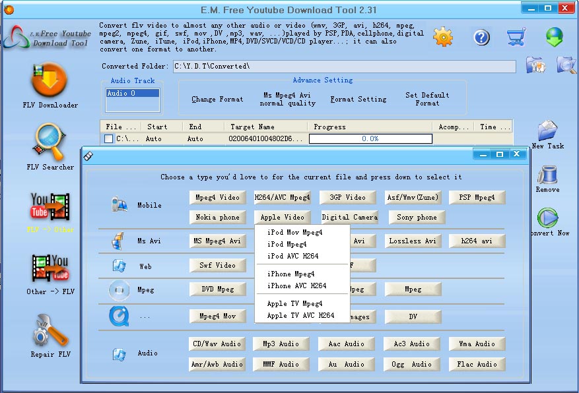
Task: Select the PSP Mpeg4 format
Action: click(x=477, y=197)
